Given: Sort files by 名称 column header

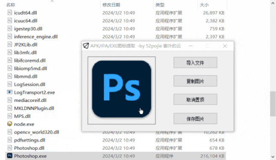Looking at the screenshot, I should point(11,5).
